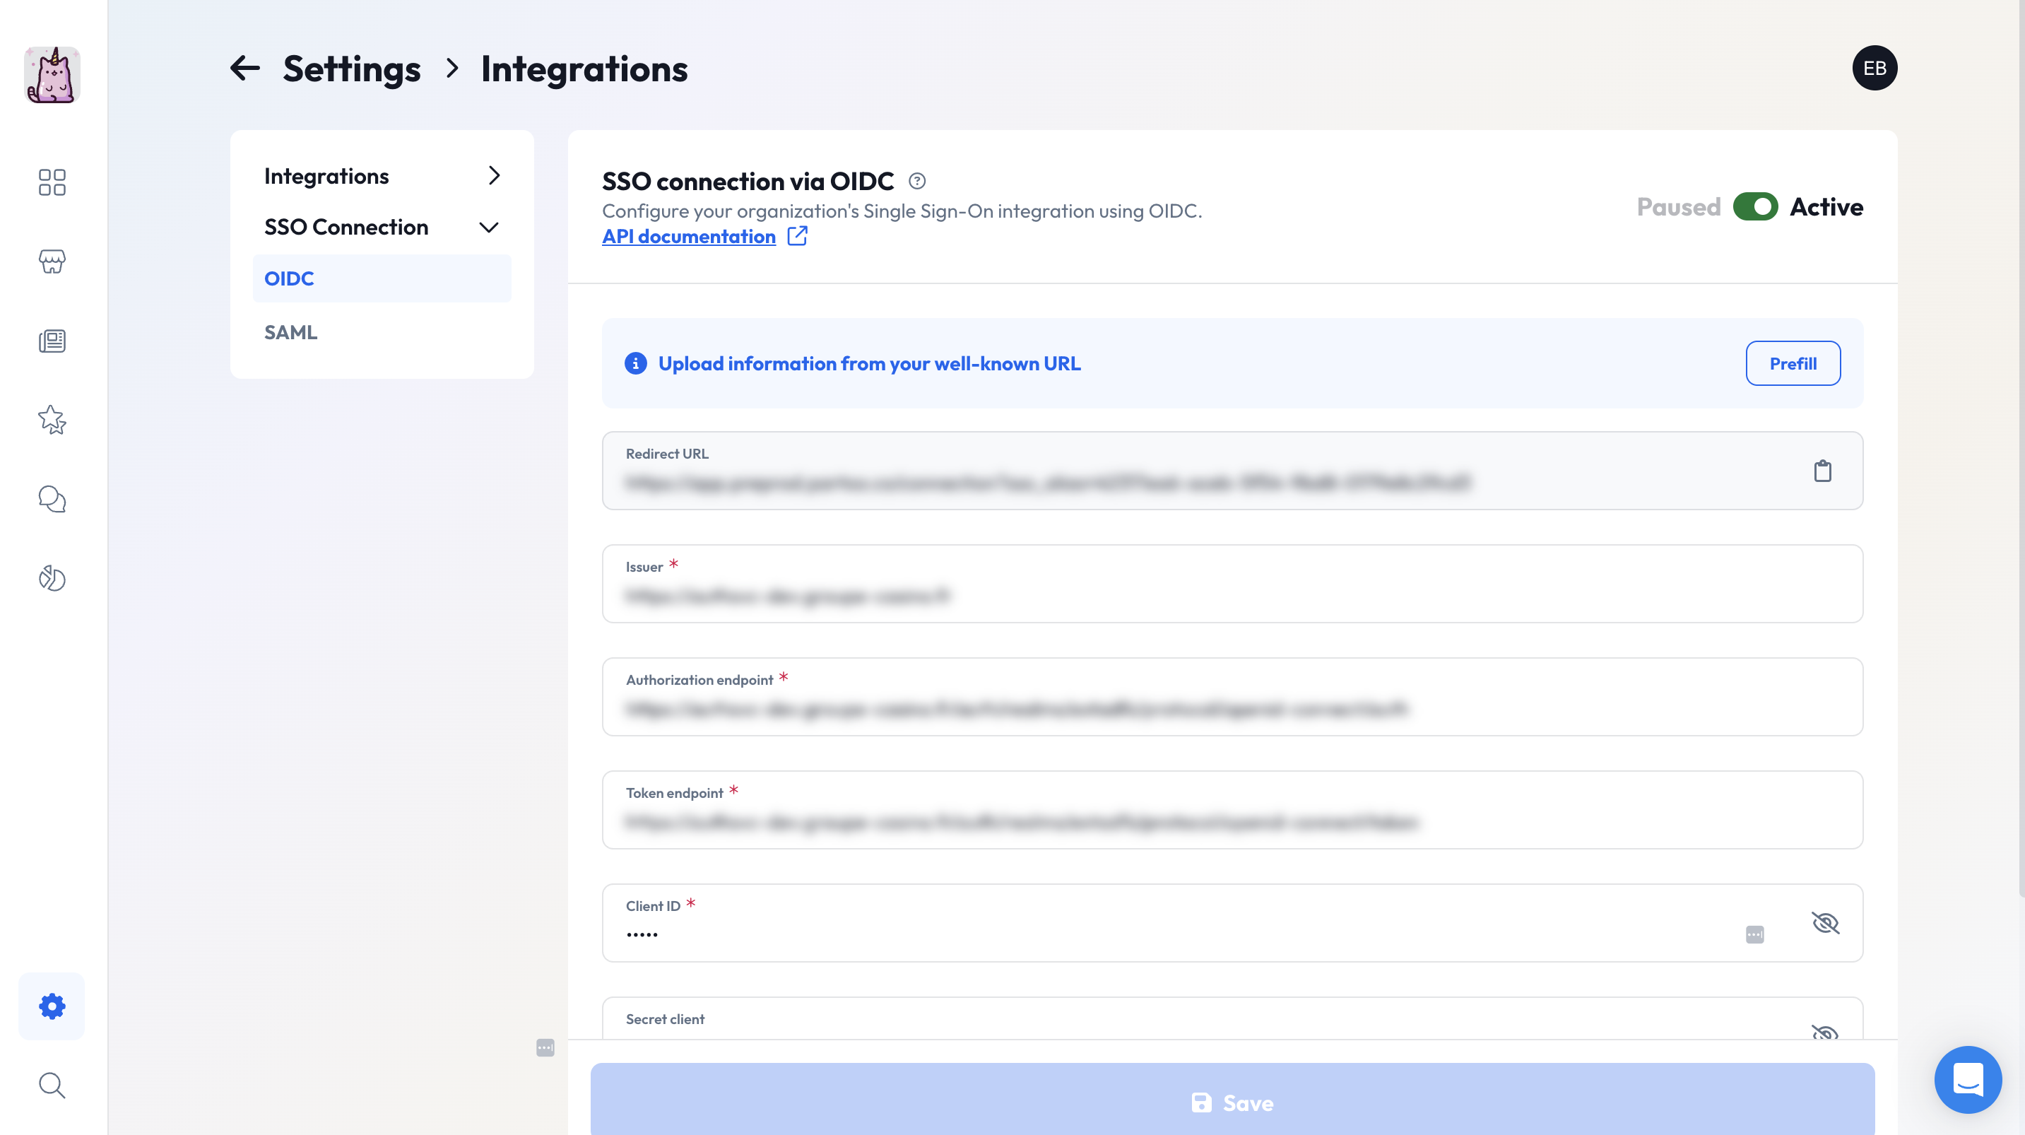Reveal the Secret client value
The height and width of the screenshot is (1135, 2025).
tap(1824, 1032)
